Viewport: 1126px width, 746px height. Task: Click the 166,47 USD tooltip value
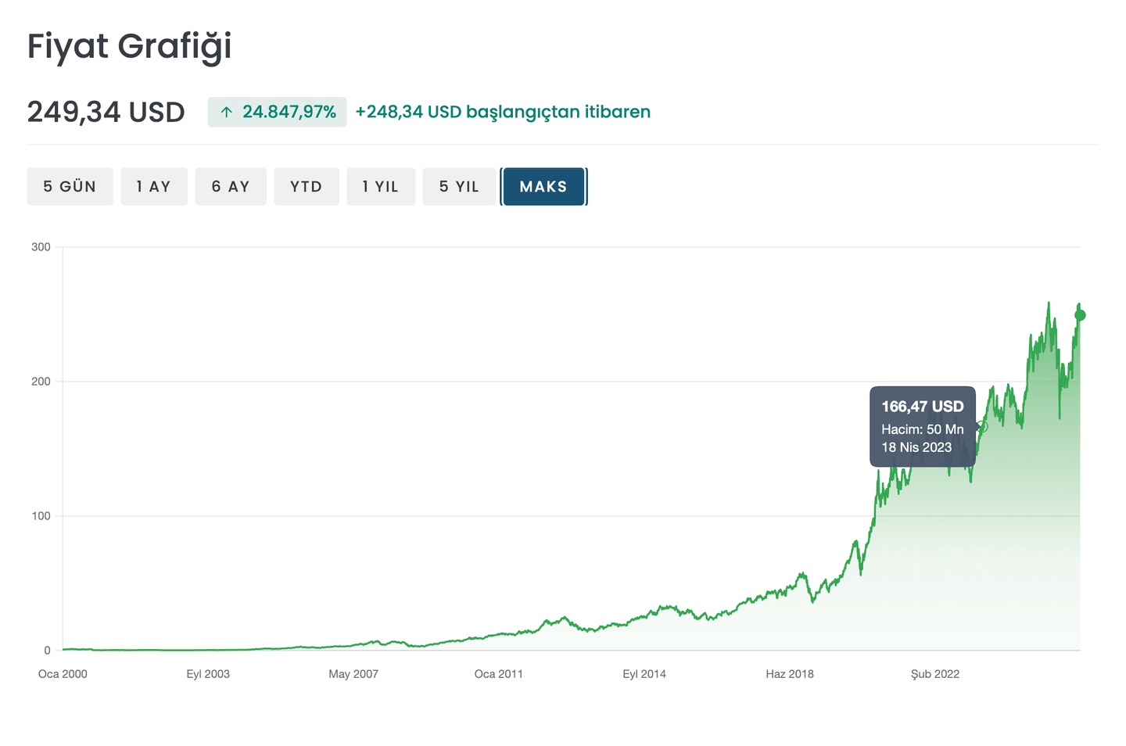tap(922, 407)
